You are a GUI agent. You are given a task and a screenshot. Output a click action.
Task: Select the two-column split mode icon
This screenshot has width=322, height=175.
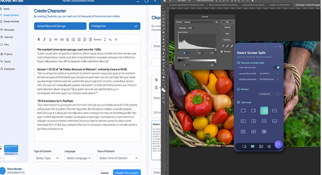point(264,110)
